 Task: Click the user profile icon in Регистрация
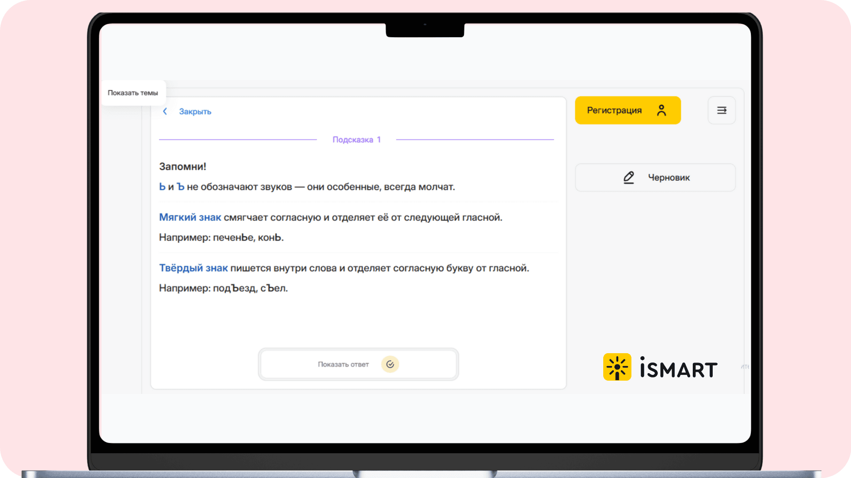661,110
